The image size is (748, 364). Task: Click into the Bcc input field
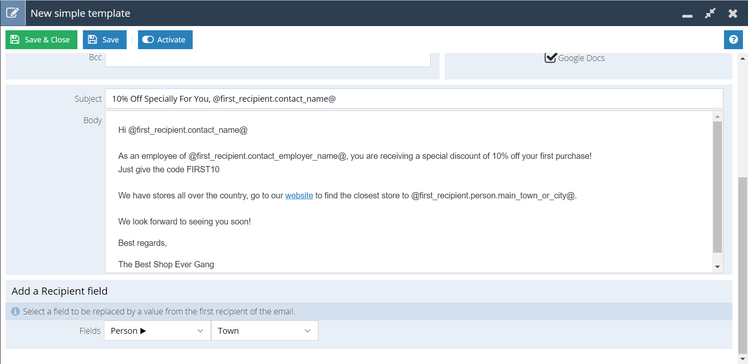click(x=268, y=59)
